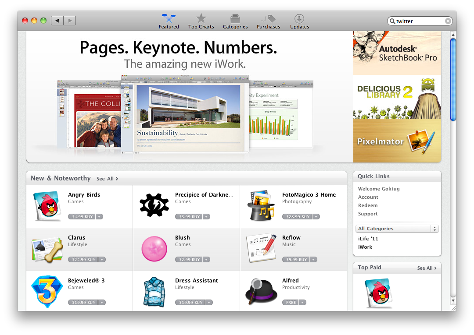Buy Clarus for $24.99
Screen dimensions: 474x335
[x=83, y=260]
